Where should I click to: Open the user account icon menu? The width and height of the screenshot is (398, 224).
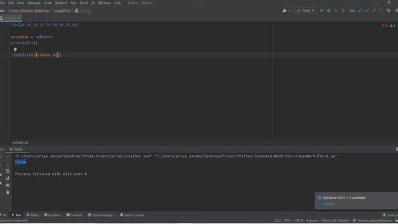pos(285,11)
